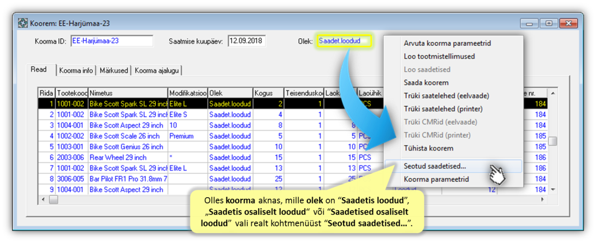Screen dimensions: 596x243
Task: Click modification '10' cell in row 3
Action: pyautogui.click(x=188, y=125)
